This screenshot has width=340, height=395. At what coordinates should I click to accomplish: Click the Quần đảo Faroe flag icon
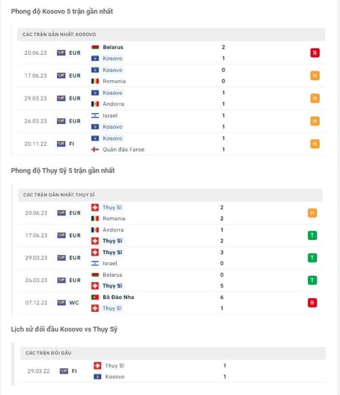93,150
